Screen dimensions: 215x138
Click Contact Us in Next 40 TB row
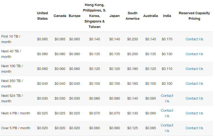pos(194,54)
